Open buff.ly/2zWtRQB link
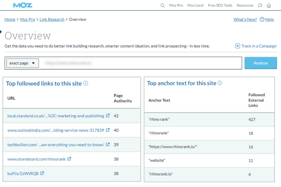Viewport: 281px width, 187px height. (23, 174)
